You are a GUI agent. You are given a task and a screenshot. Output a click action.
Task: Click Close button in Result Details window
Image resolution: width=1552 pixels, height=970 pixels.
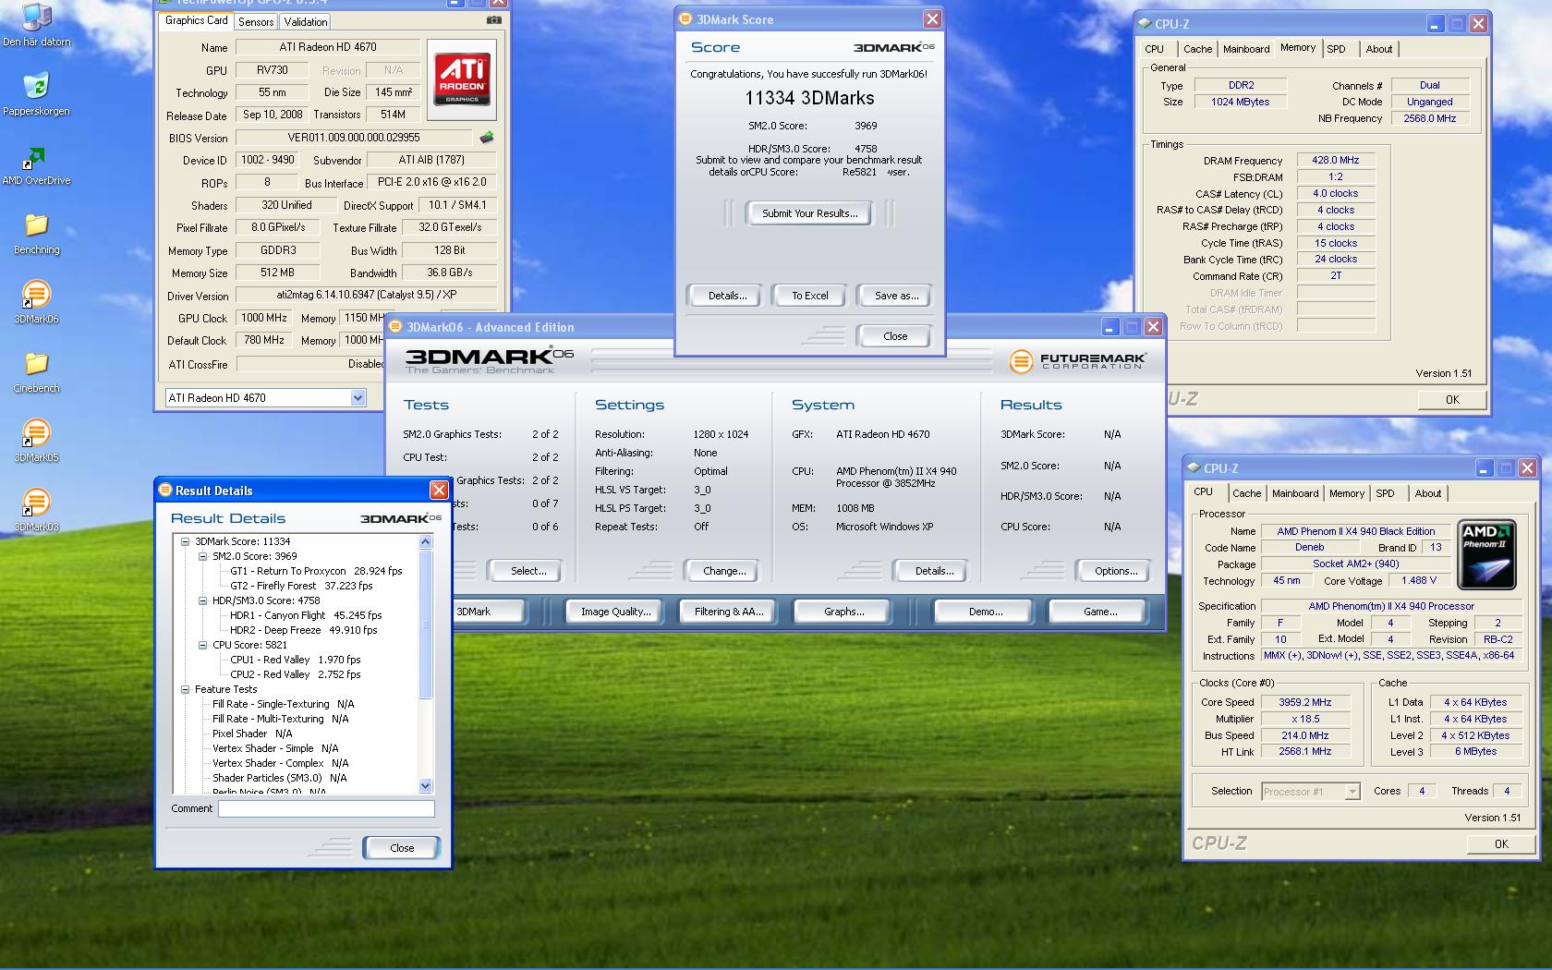[402, 848]
